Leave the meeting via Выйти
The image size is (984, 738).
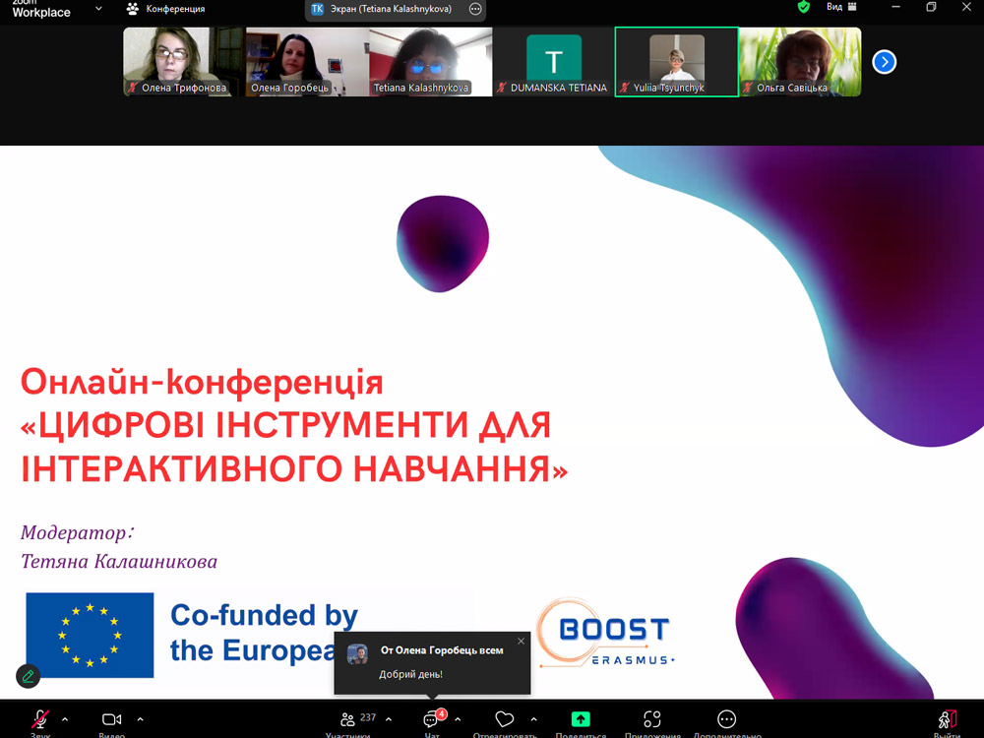[x=947, y=720]
